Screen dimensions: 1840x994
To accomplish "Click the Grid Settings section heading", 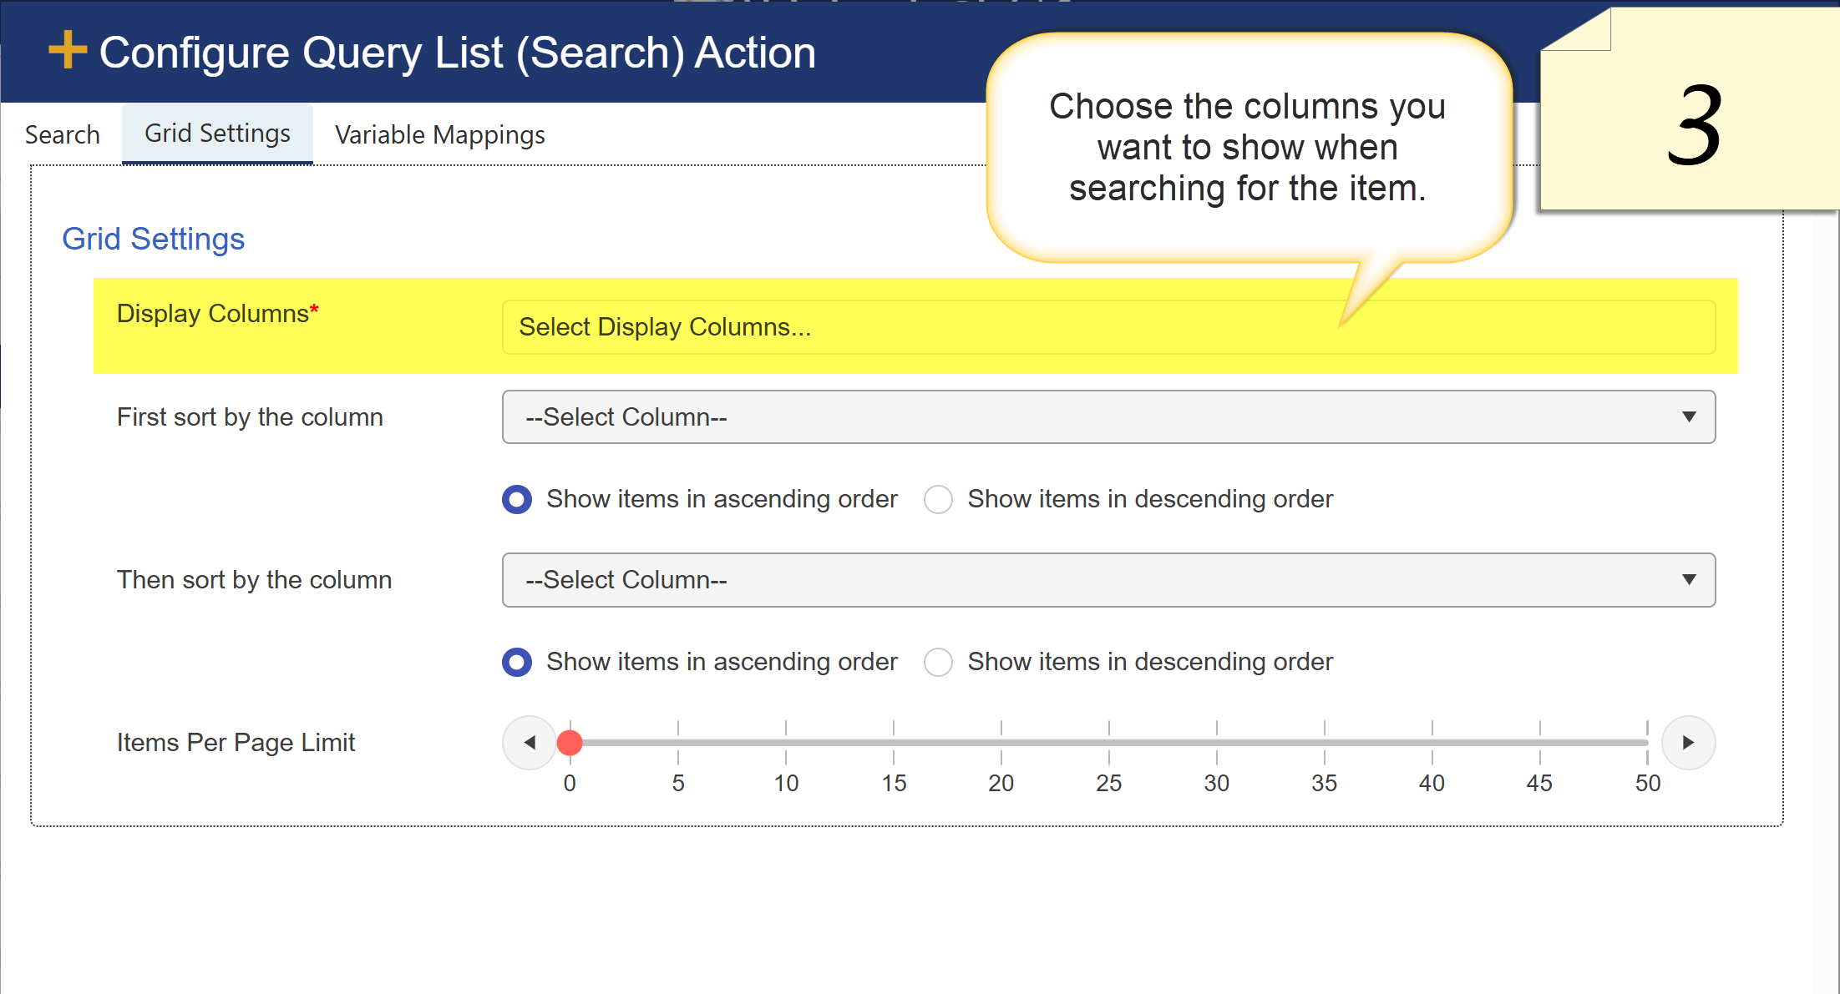I will coord(153,239).
